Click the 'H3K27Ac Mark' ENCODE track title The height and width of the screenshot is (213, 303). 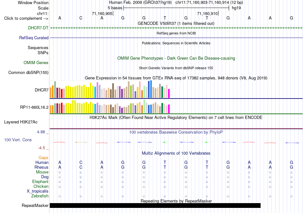[176, 117]
